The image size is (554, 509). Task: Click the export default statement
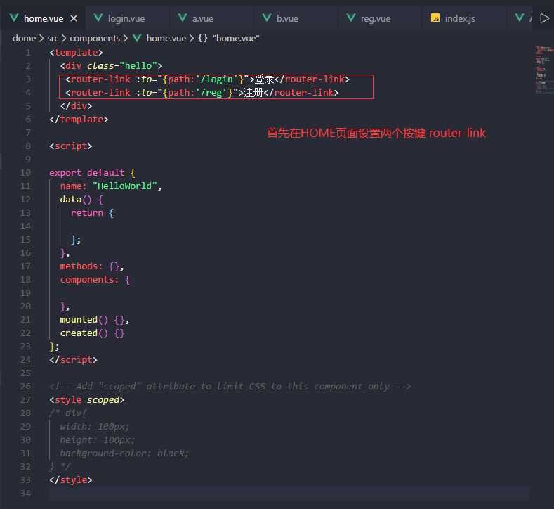coord(92,173)
